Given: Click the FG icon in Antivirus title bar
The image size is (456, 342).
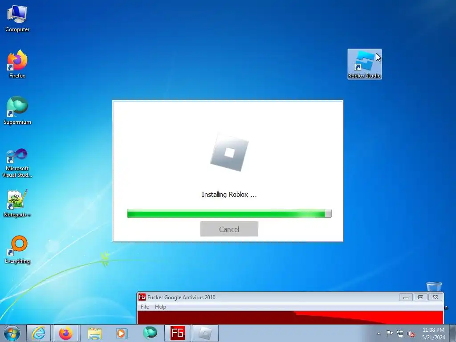Looking at the screenshot, I should click(142, 297).
